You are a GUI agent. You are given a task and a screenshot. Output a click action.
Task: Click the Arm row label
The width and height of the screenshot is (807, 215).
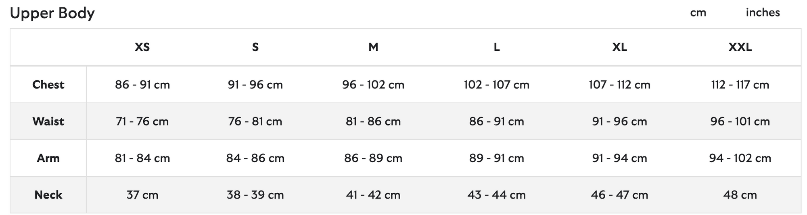(x=48, y=158)
